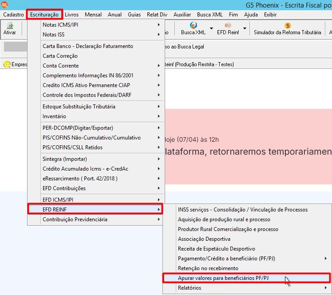Open the Livros menu
This screenshot has width=332, height=295.
(71, 15)
